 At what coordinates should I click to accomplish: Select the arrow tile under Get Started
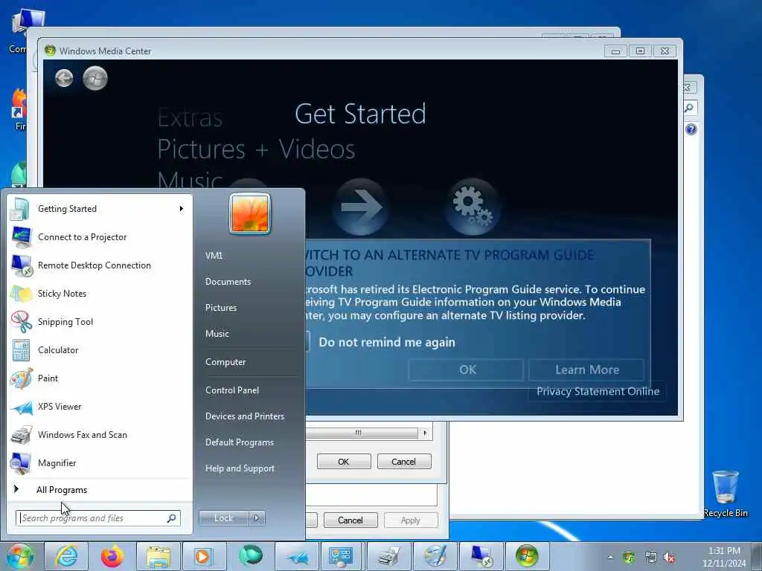[360, 207]
